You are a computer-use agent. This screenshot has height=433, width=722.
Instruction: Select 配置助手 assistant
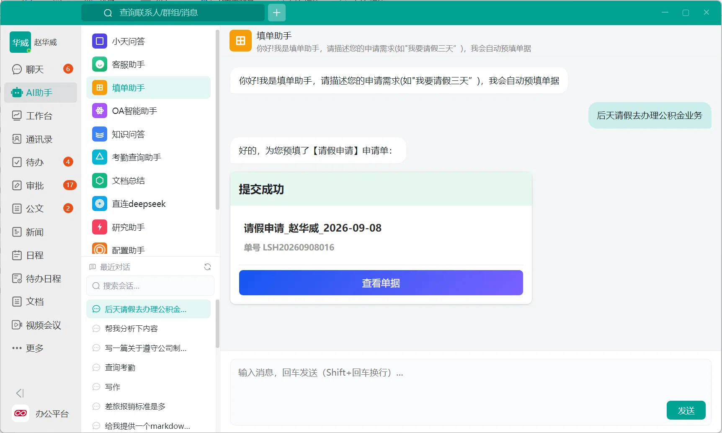(148, 250)
